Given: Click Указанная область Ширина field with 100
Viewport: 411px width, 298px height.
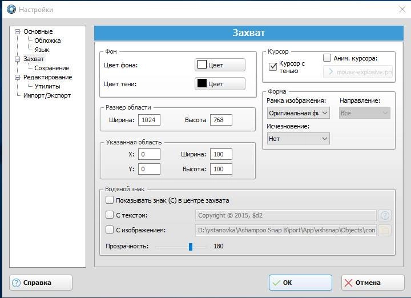Looking at the screenshot, I should pyautogui.click(x=221, y=154).
